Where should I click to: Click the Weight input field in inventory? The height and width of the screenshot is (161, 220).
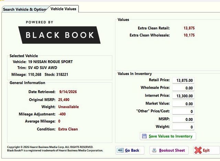pyautogui.click(x=183, y=127)
